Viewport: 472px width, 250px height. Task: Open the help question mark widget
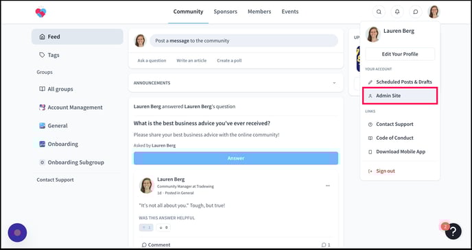pos(453,231)
